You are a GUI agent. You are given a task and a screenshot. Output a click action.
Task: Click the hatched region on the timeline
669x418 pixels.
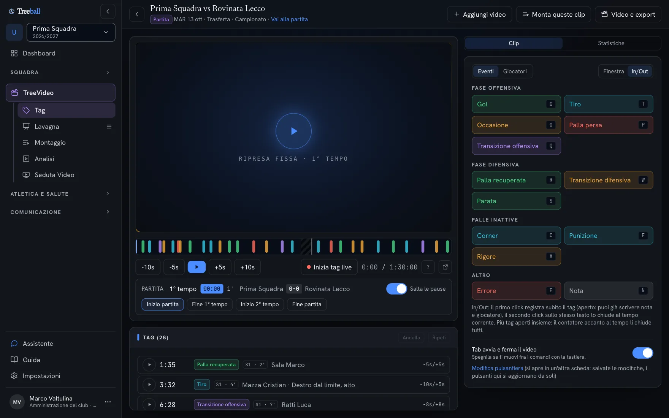306,246
